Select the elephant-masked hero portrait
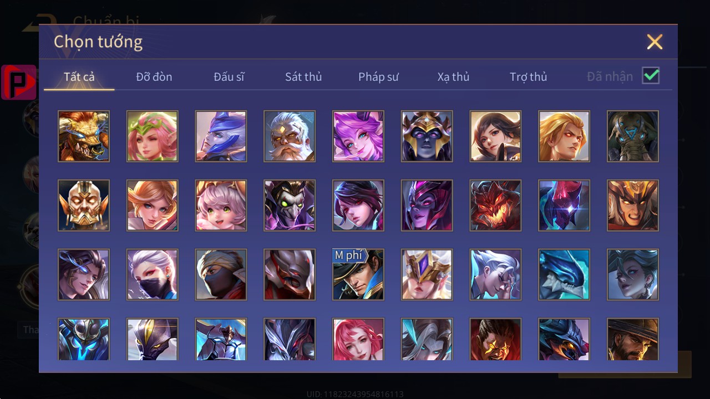Screen dimensions: 710x399 [633, 136]
